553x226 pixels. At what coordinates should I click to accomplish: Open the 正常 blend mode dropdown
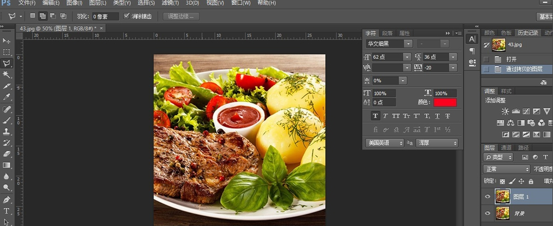point(506,169)
